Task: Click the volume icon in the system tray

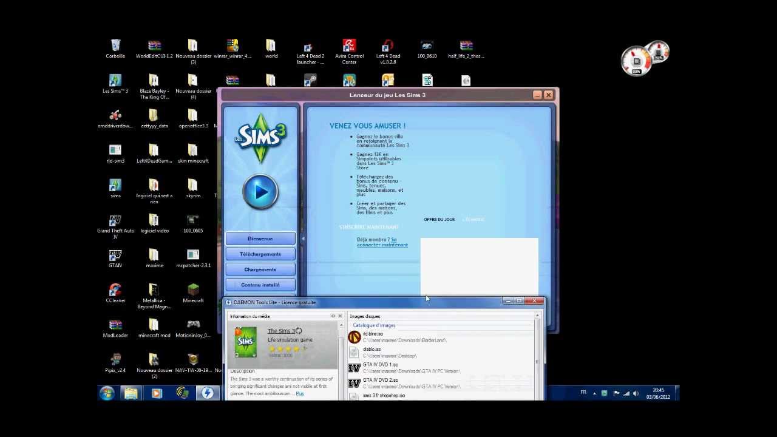Action: pos(636,393)
